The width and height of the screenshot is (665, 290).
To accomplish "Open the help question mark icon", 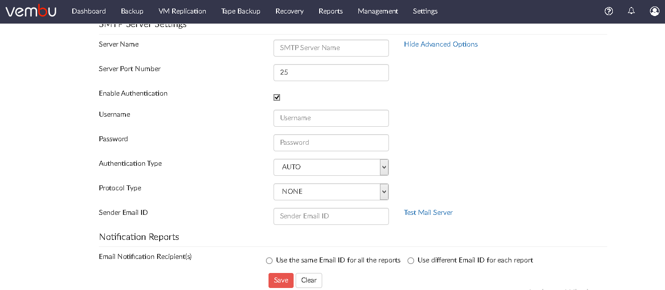I will coord(609,11).
